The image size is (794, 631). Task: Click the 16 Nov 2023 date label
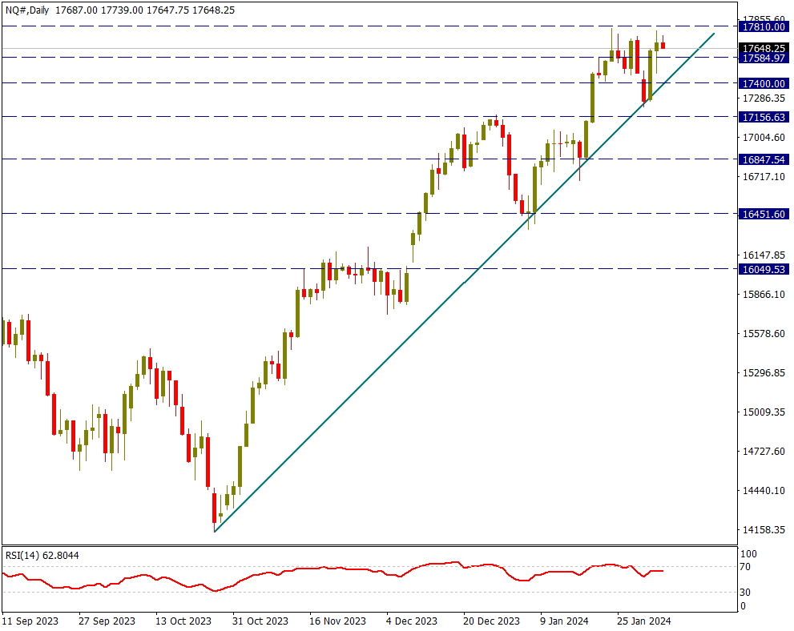pos(337,621)
